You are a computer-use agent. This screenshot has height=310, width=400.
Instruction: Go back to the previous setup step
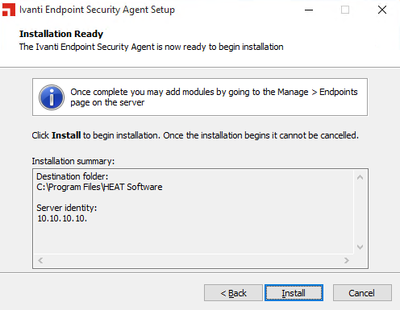point(233,293)
